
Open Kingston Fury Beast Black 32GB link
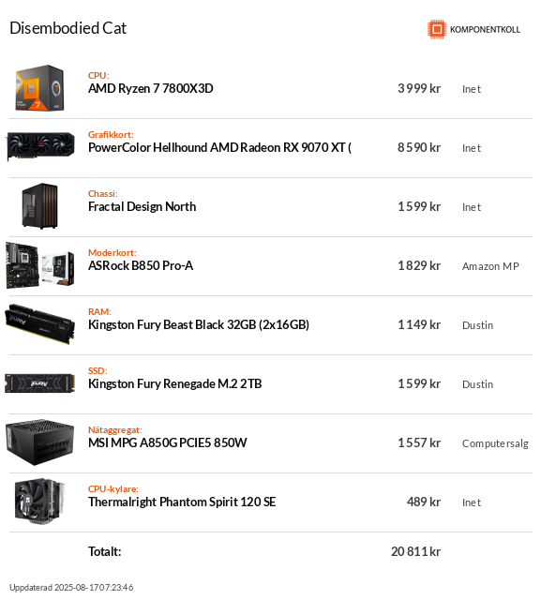pyautogui.click(x=199, y=325)
